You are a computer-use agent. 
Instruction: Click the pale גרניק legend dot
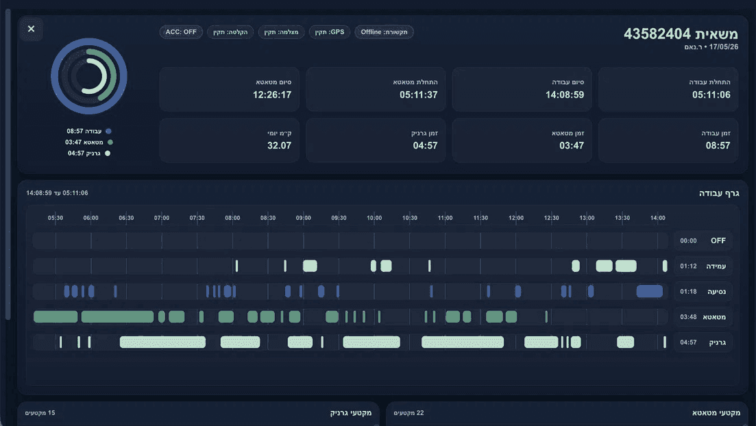[x=108, y=153]
